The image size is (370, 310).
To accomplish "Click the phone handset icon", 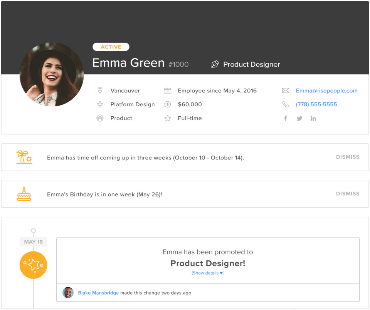I will tap(286, 104).
